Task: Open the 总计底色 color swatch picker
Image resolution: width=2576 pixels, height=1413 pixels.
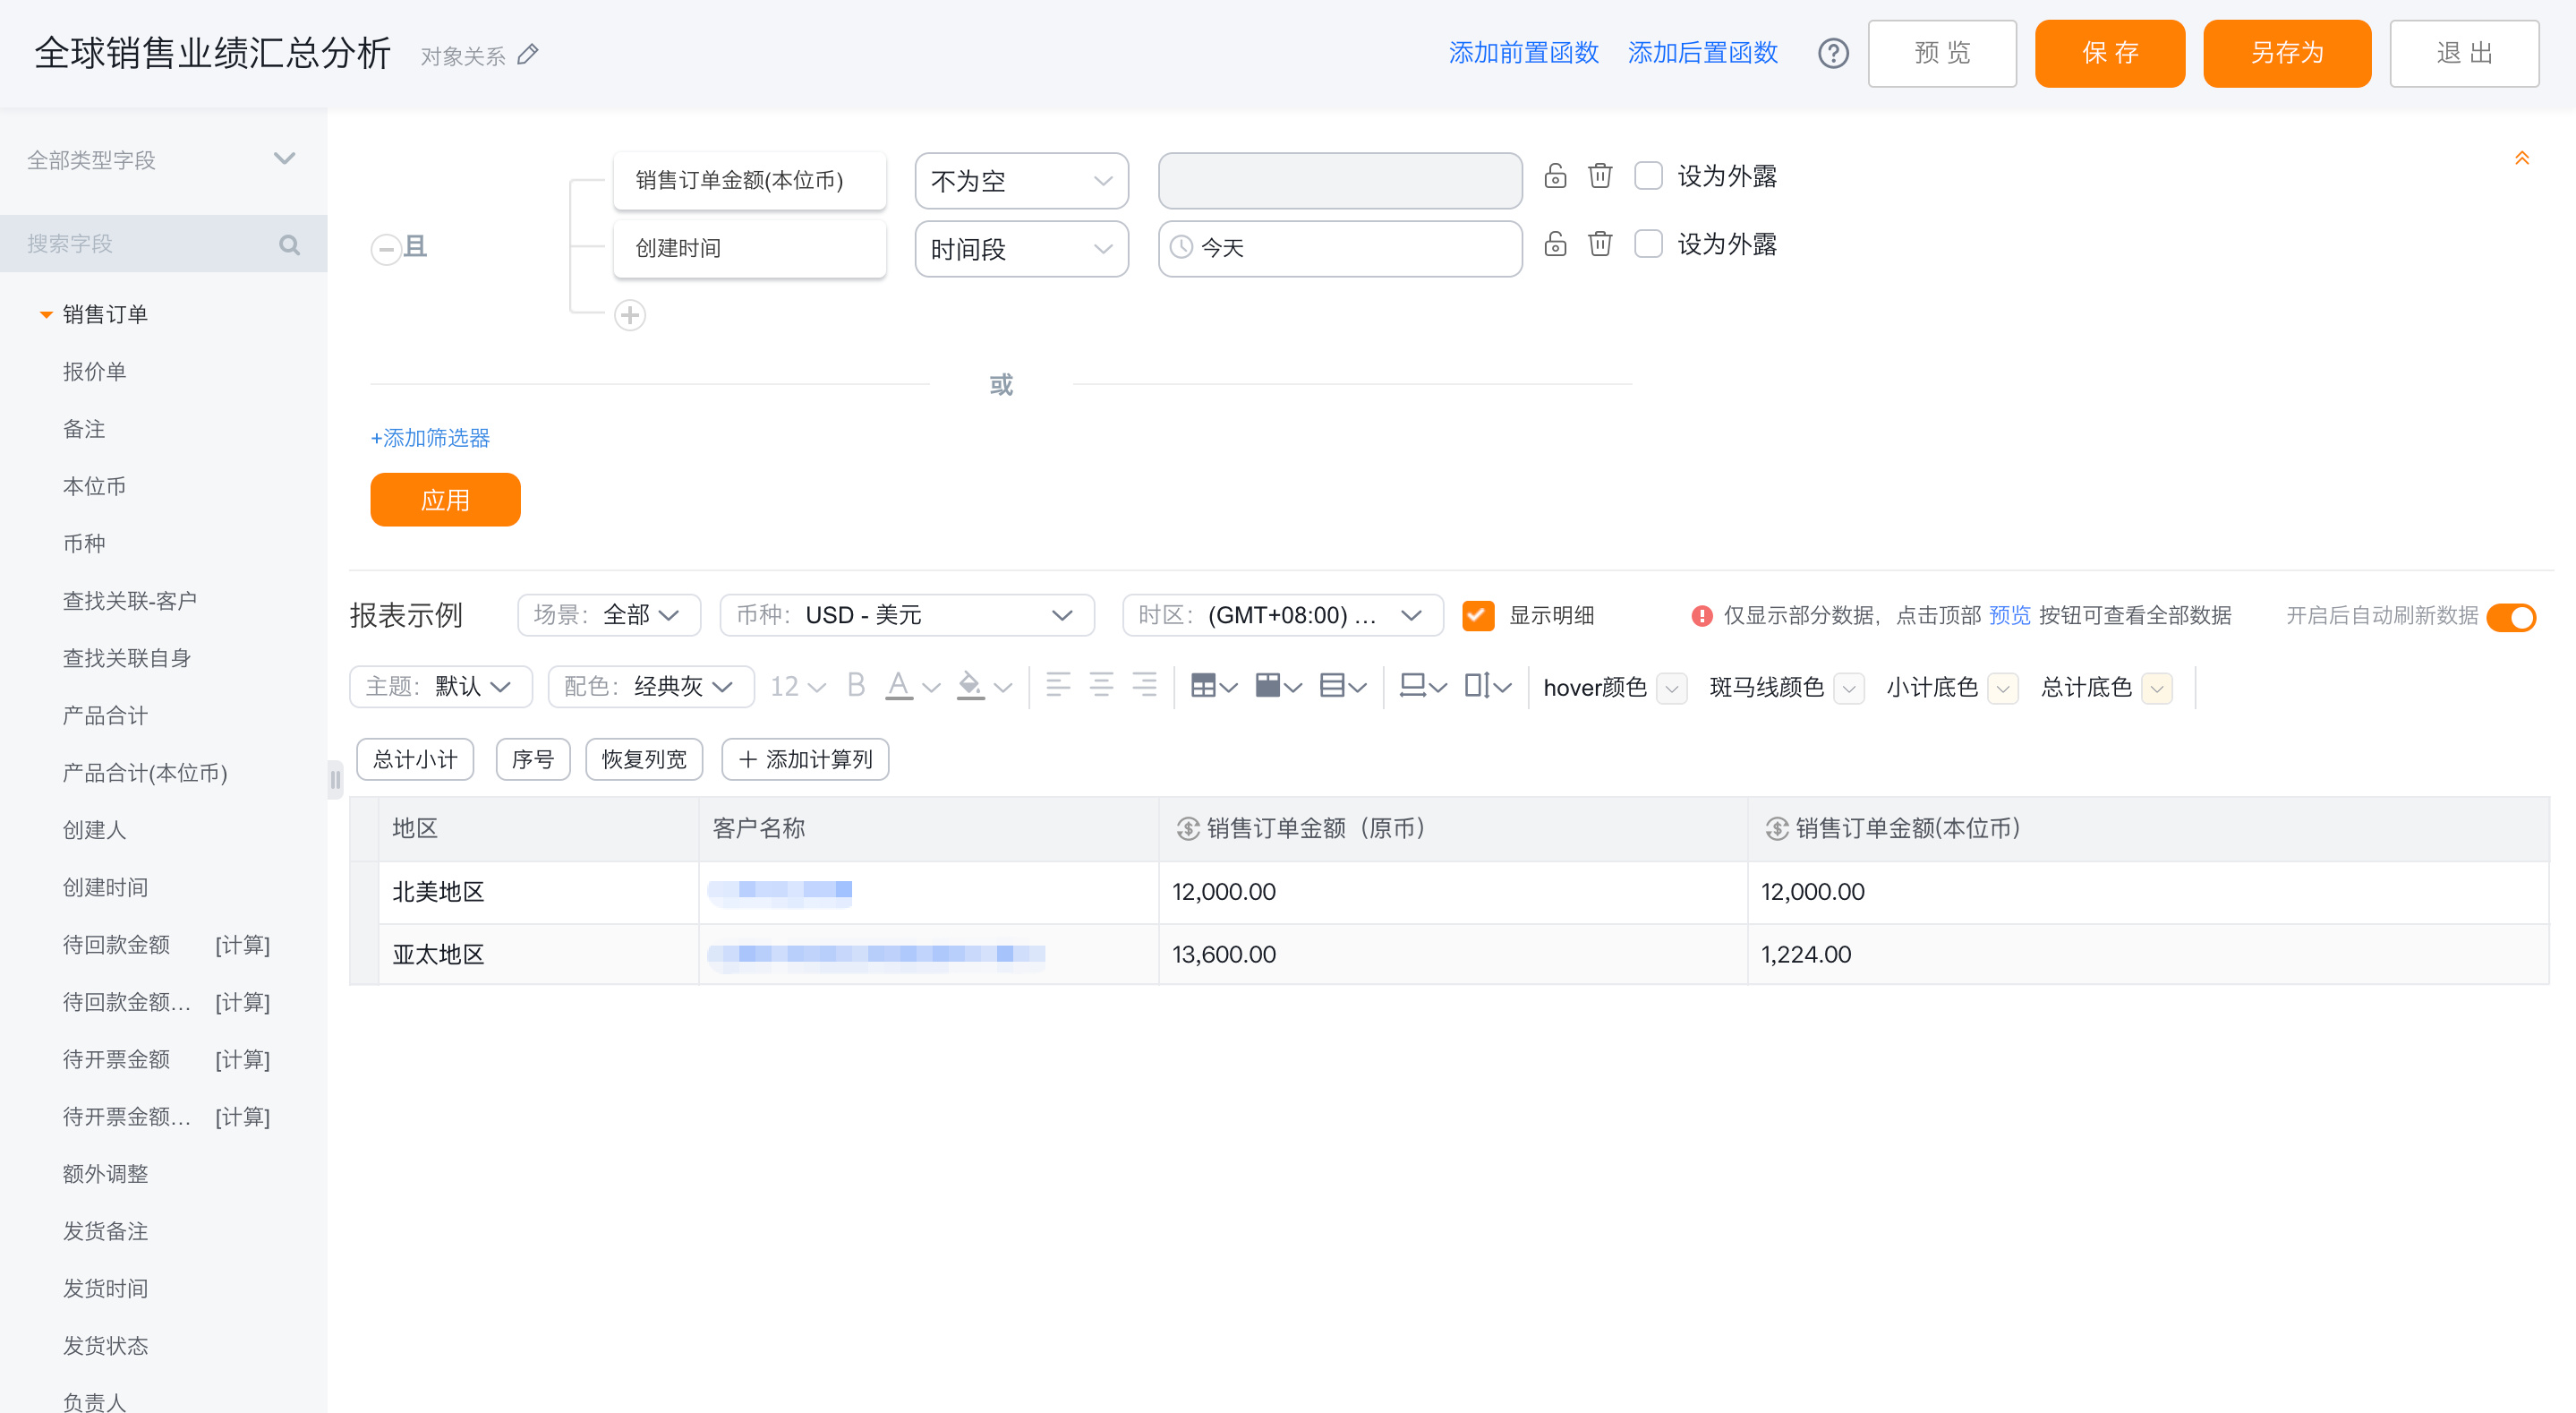Action: [x=2157, y=689]
